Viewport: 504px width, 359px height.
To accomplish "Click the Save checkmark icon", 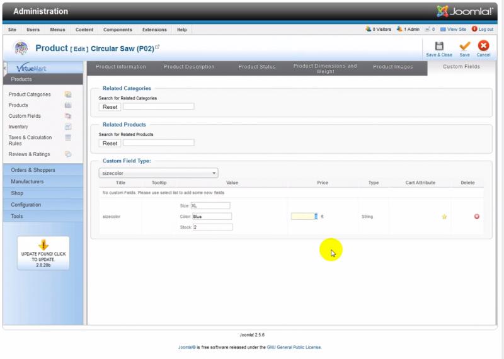I will 464,46.
